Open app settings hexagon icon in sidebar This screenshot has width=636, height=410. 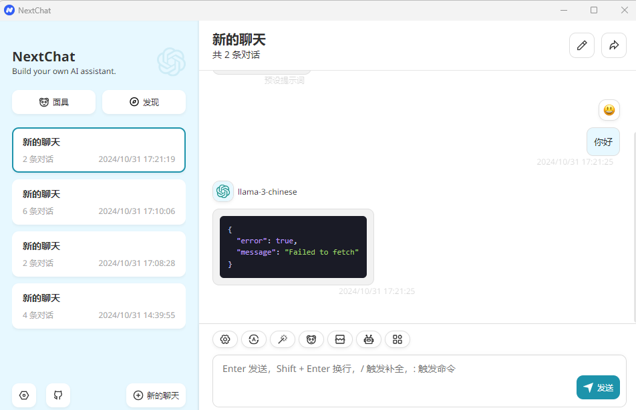pos(24,395)
